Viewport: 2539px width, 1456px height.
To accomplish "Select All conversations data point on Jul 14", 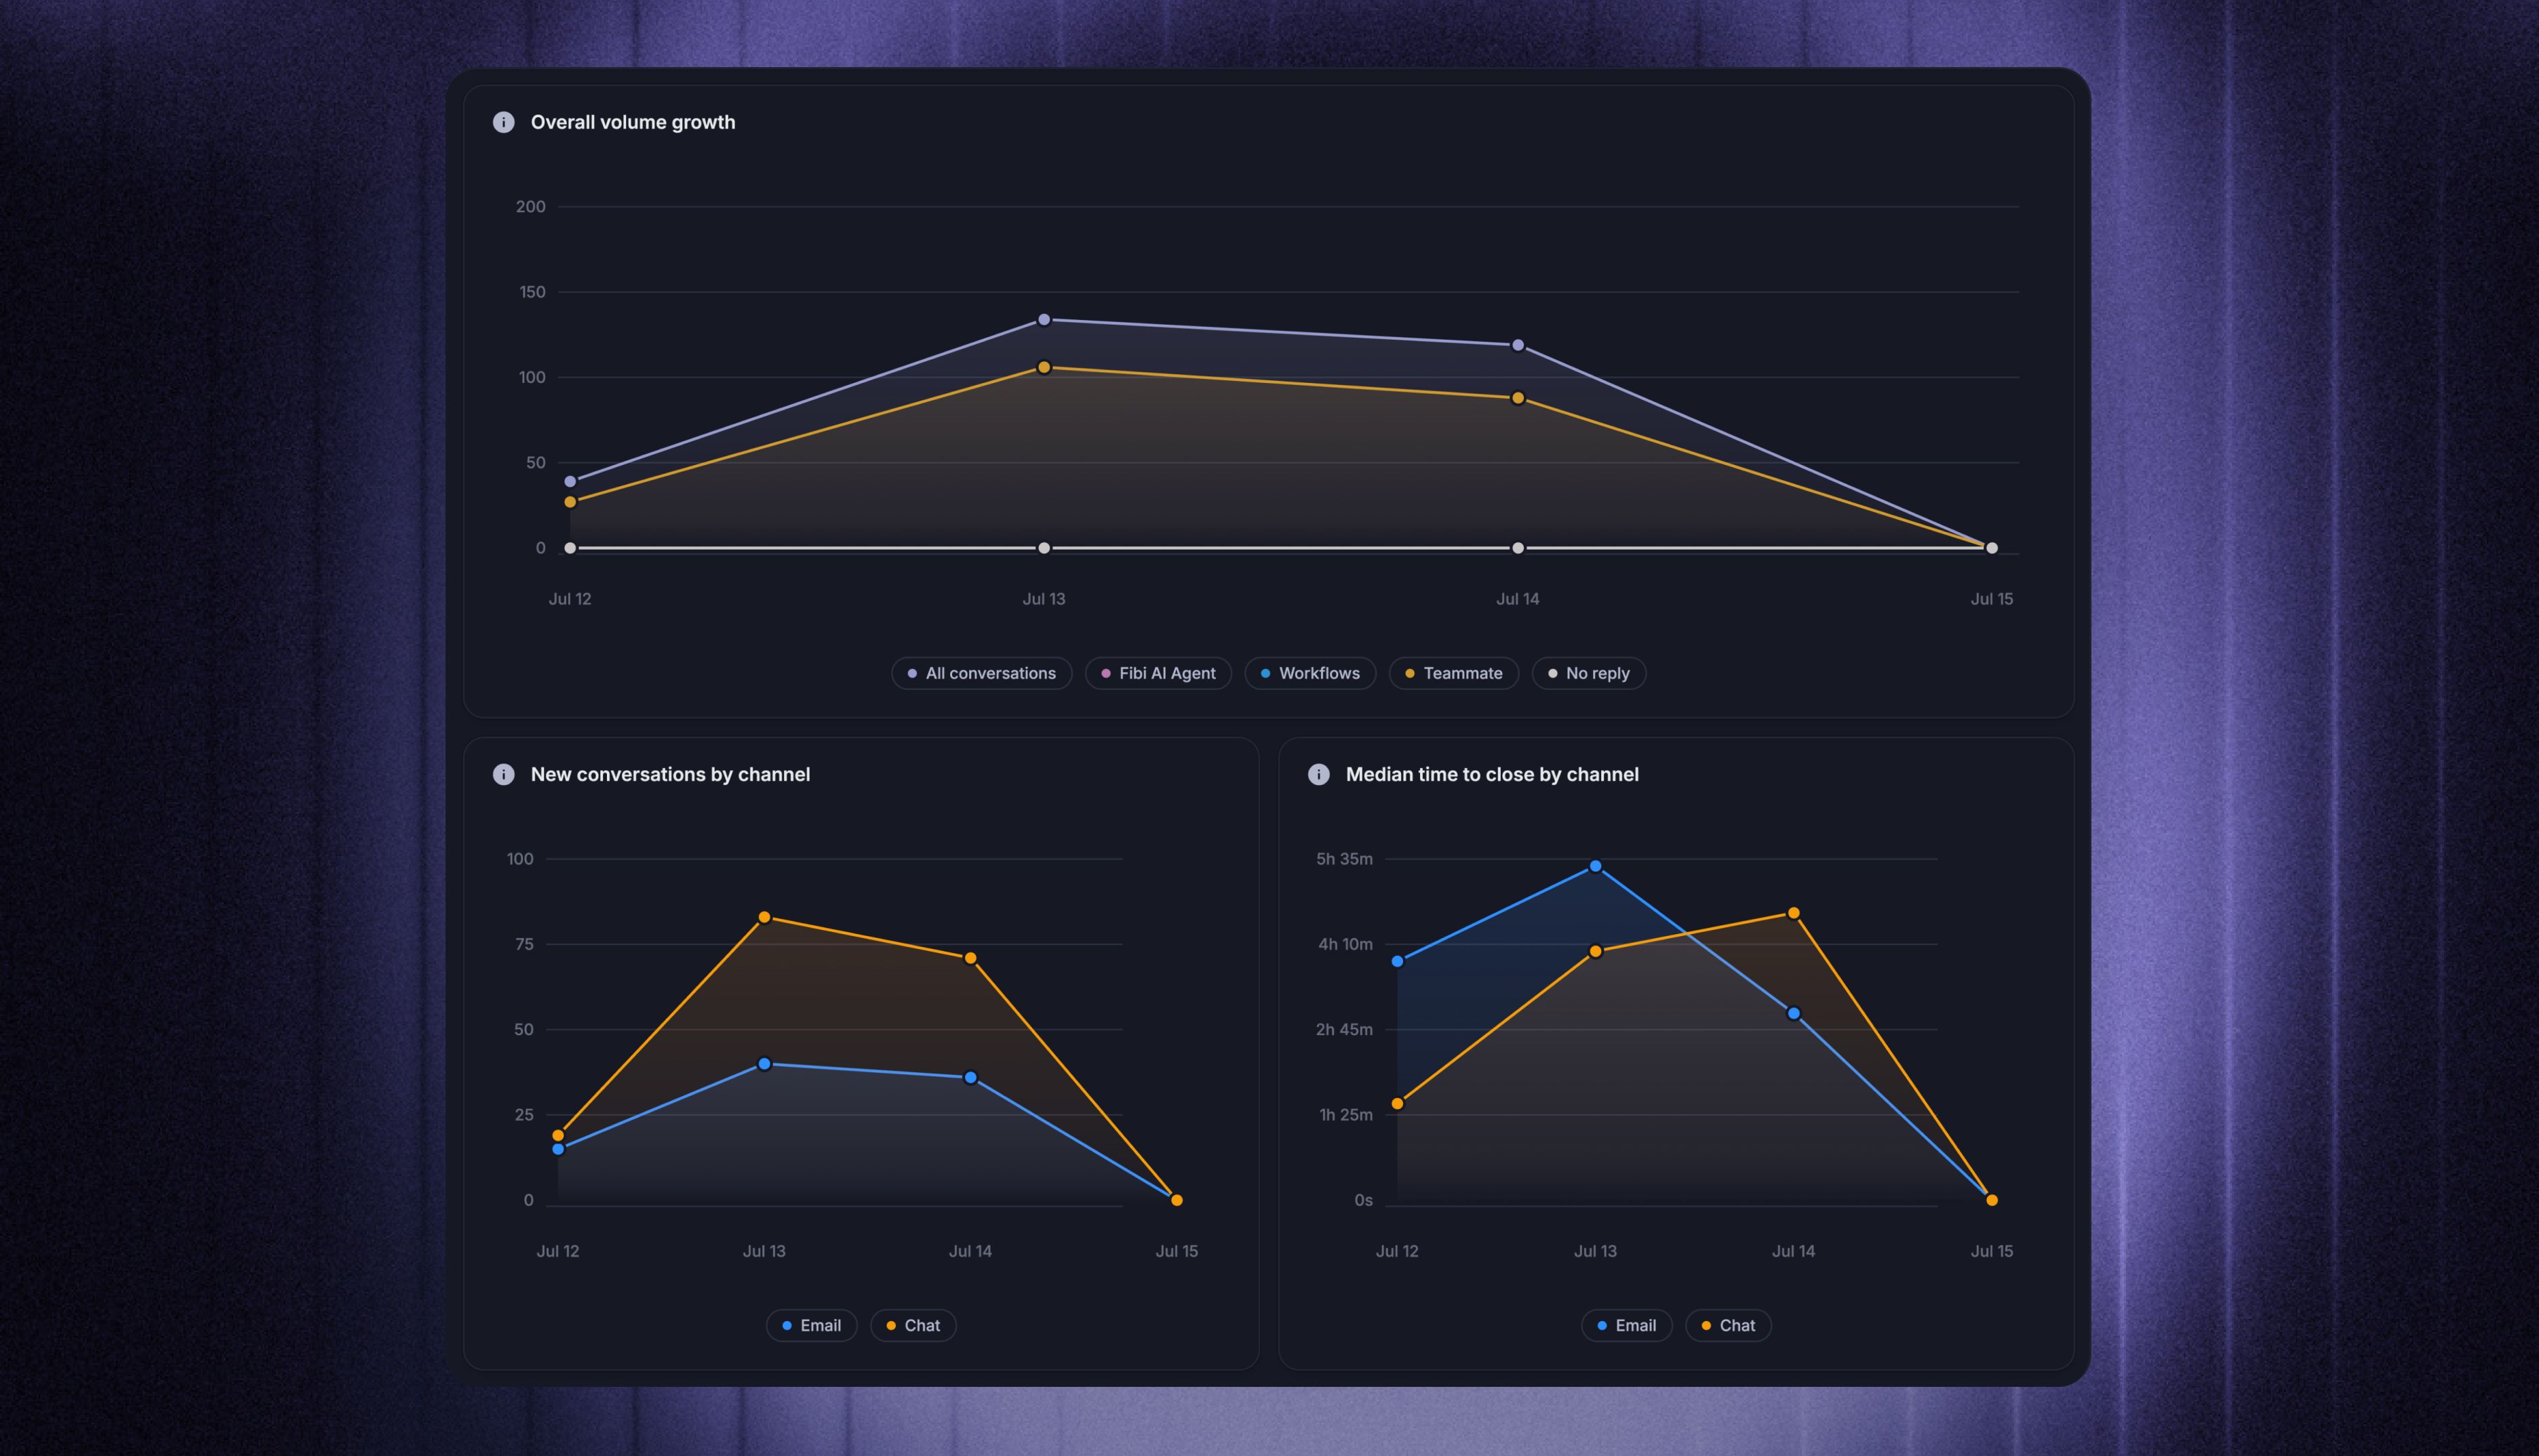I will click(x=1518, y=345).
